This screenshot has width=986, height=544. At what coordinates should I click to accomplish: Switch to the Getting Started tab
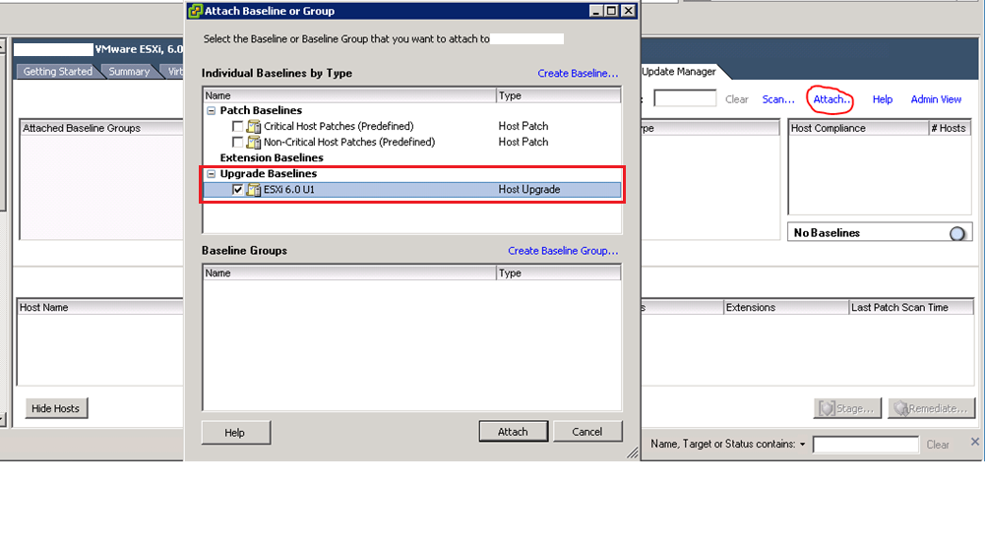click(58, 72)
